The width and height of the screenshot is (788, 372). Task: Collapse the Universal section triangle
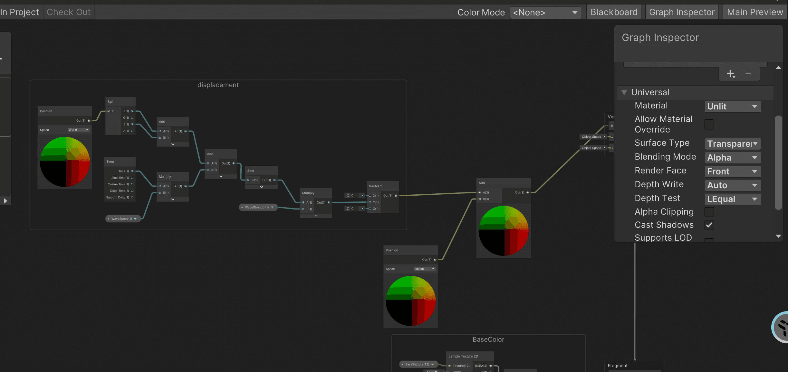(x=624, y=92)
